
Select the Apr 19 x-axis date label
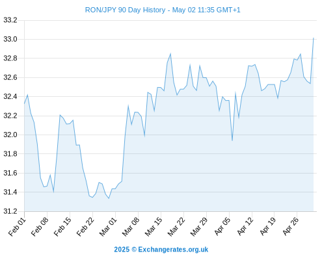(268, 226)
